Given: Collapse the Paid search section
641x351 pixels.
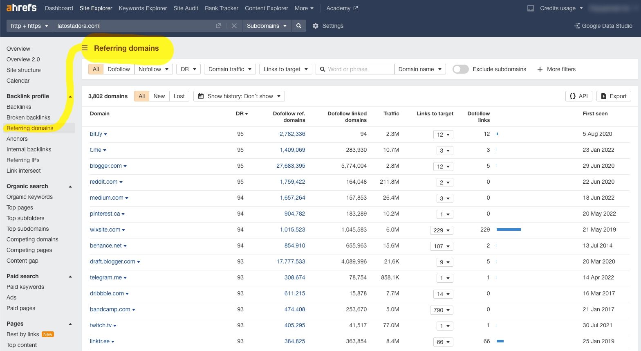Looking at the screenshot, I should tap(70, 277).
